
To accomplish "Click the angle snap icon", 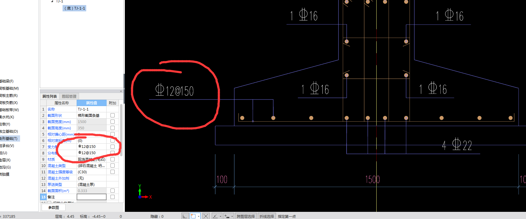I will tap(215, 216).
